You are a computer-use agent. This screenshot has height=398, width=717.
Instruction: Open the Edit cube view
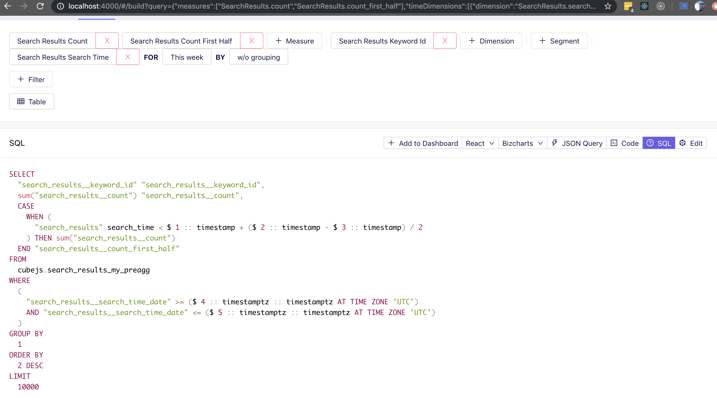[x=691, y=143]
